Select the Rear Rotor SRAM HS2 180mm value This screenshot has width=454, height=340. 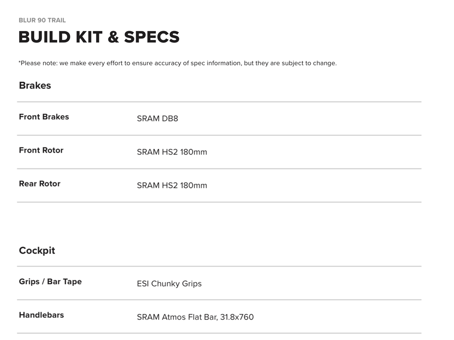[172, 185]
